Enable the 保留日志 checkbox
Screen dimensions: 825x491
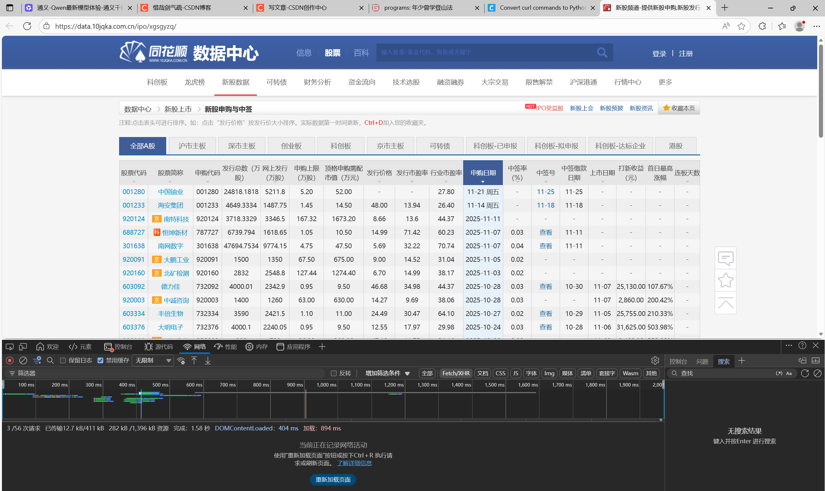(x=63, y=361)
